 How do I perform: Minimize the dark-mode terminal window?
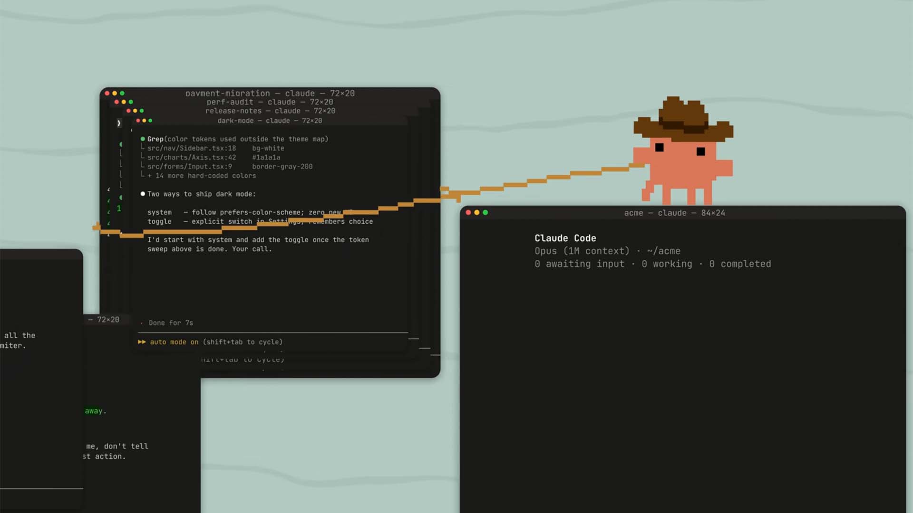pos(145,121)
